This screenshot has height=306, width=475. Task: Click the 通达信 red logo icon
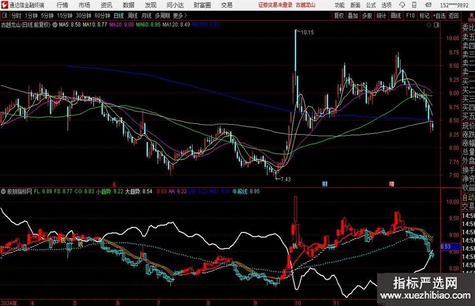[5, 5]
